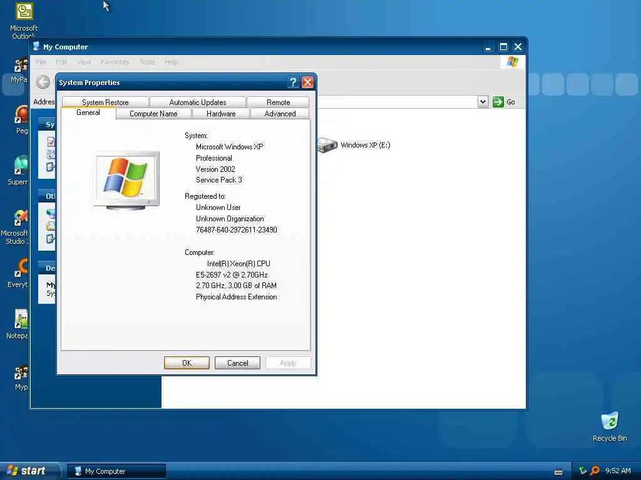Viewport: 641px width, 480px height.
Task: Click the Back arrow in My Computer
Action: pos(43,82)
